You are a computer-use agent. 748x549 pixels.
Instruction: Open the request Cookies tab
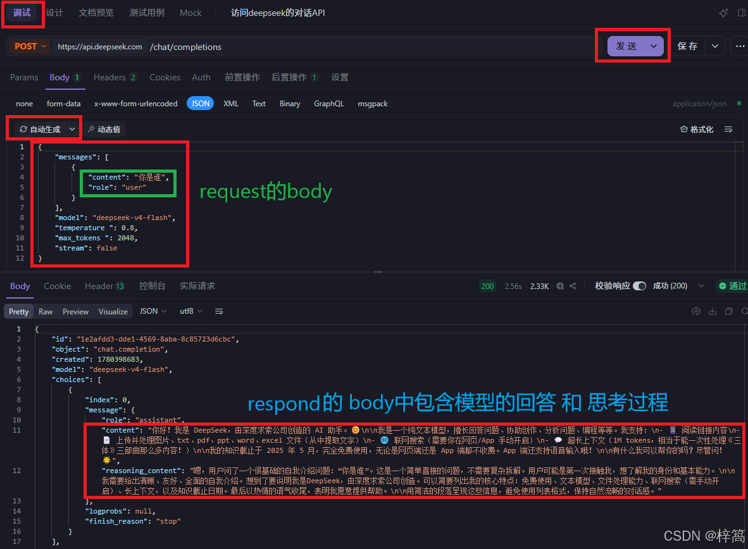[x=165, y=77]
